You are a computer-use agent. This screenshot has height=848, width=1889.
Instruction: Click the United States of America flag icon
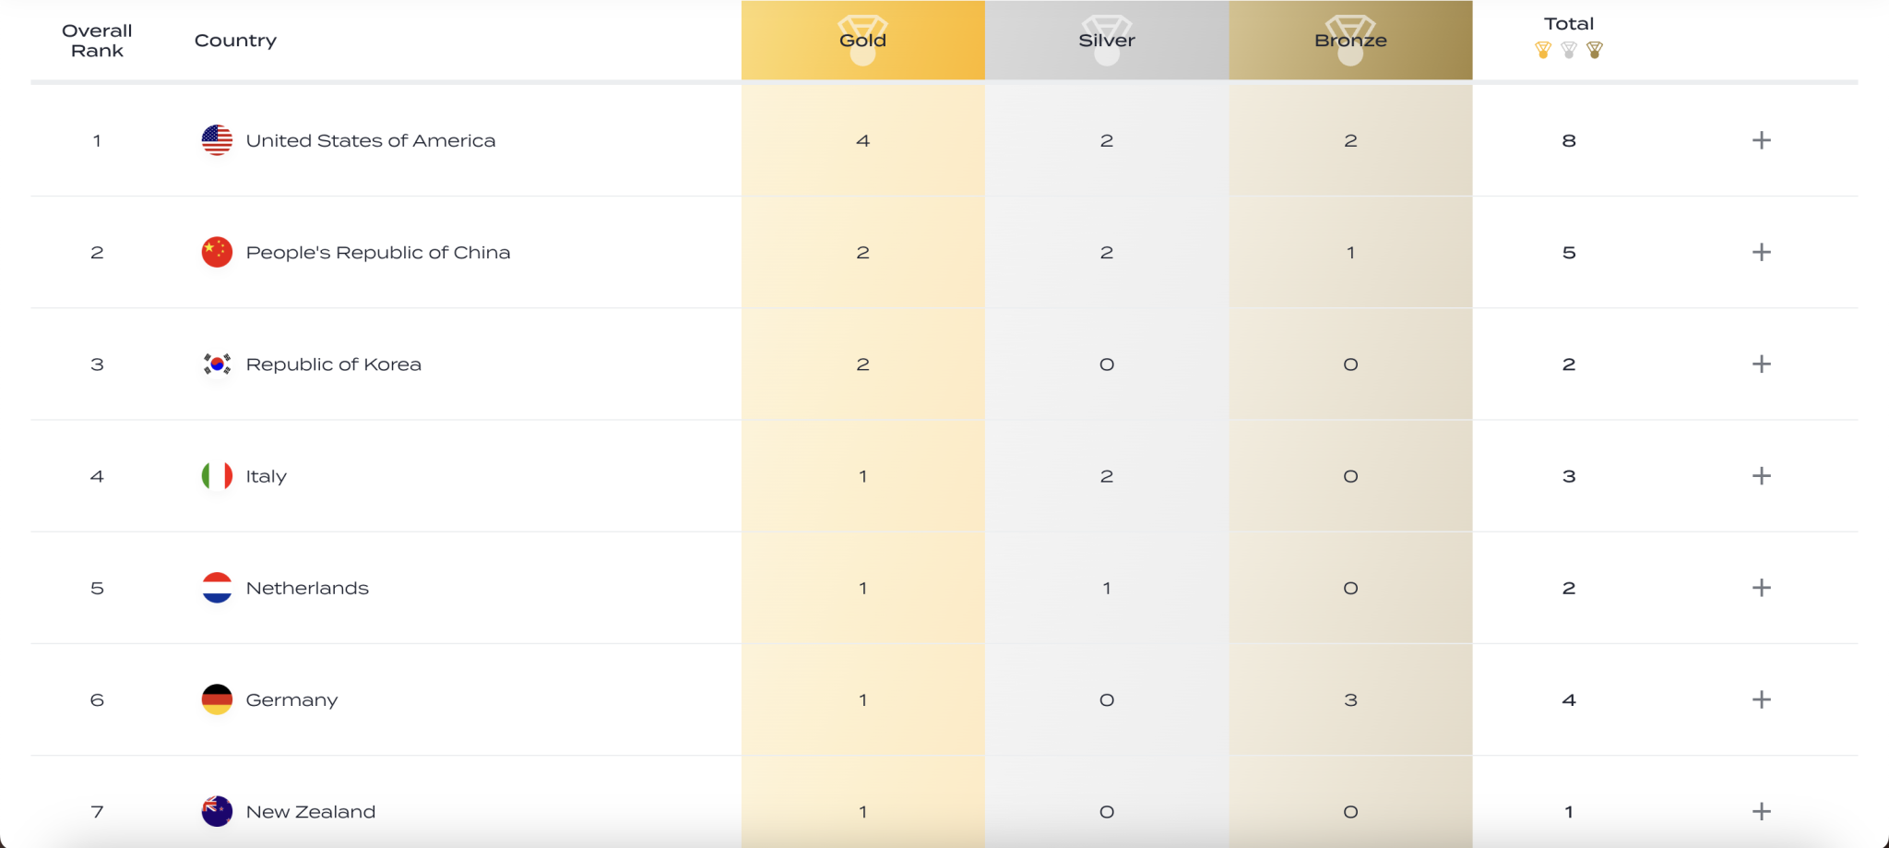point(217,140)
